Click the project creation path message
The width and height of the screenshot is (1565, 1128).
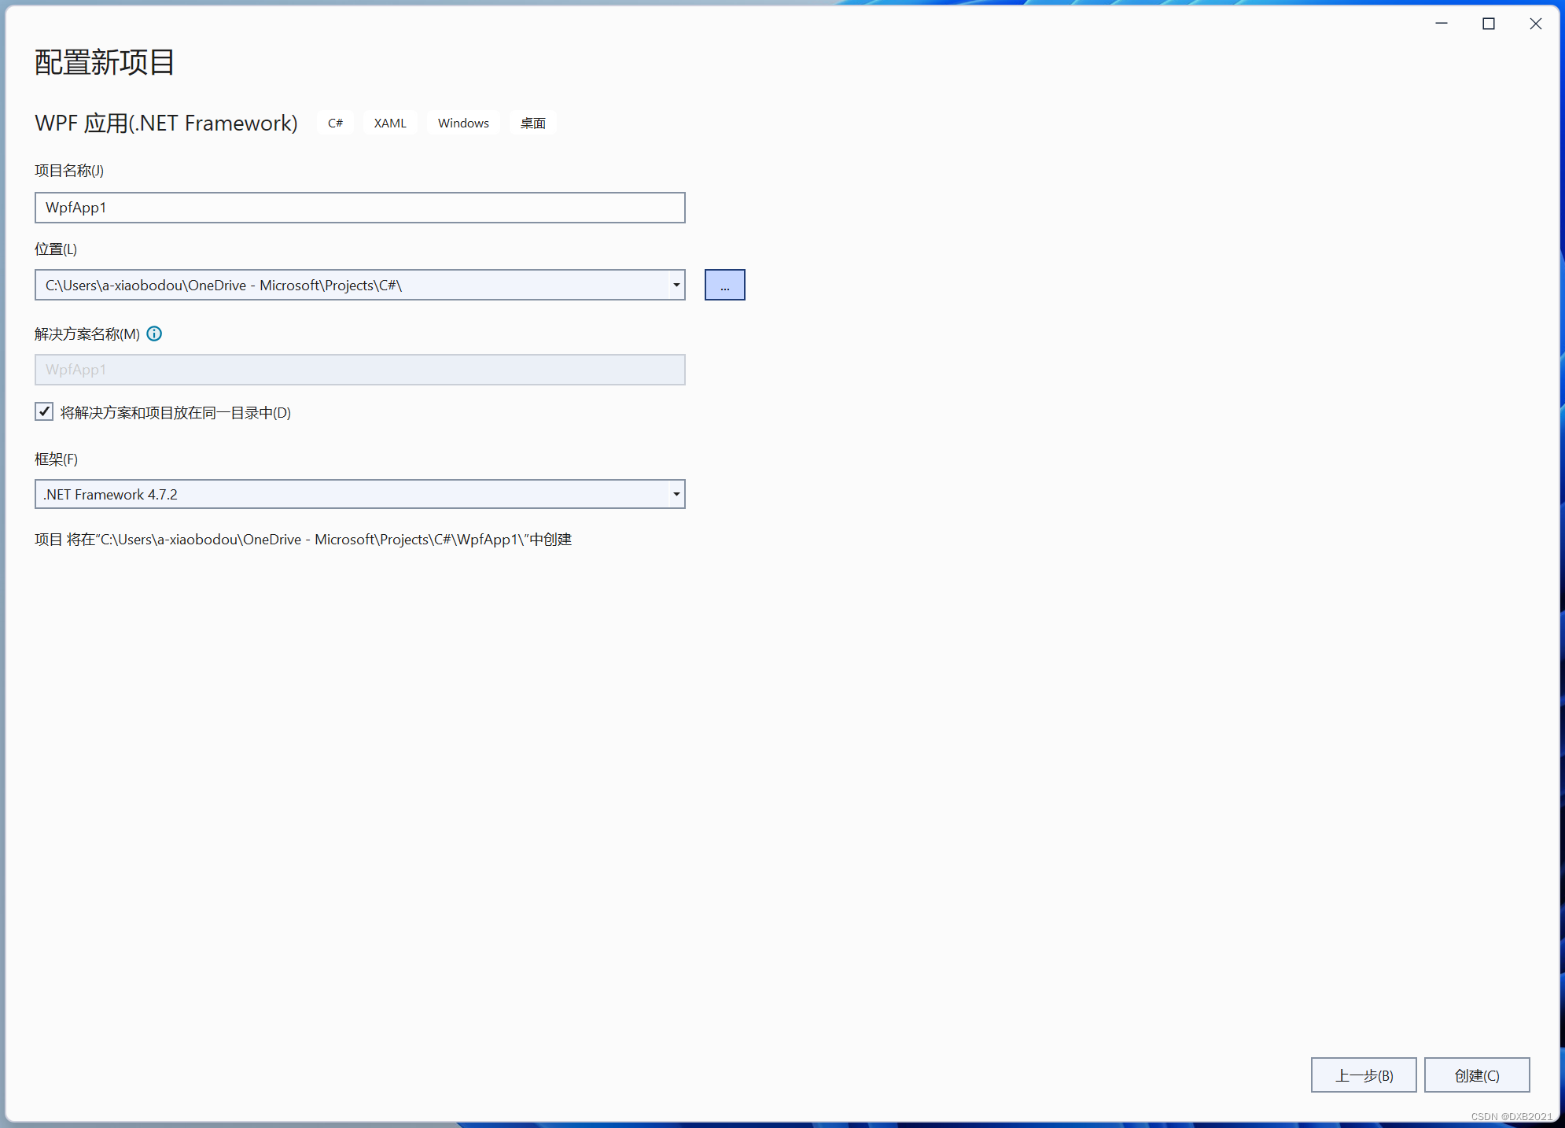tap(303, 540)
